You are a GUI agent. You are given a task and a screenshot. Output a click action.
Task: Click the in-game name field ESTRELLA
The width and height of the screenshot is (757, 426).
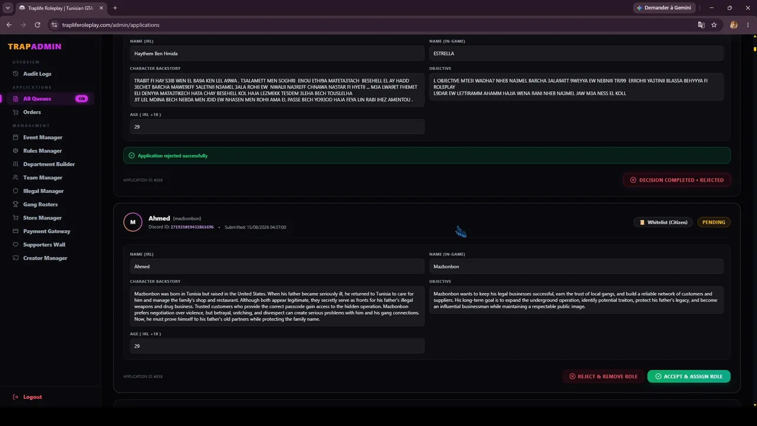tap(577, 53)
